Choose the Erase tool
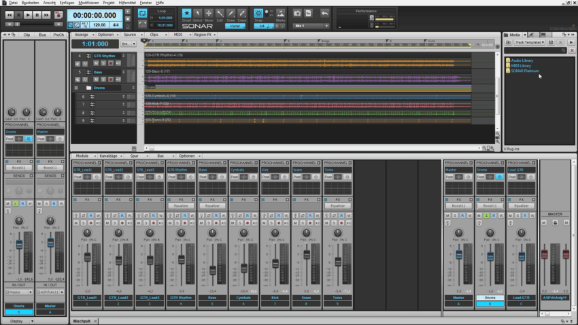 coord(242,14)
